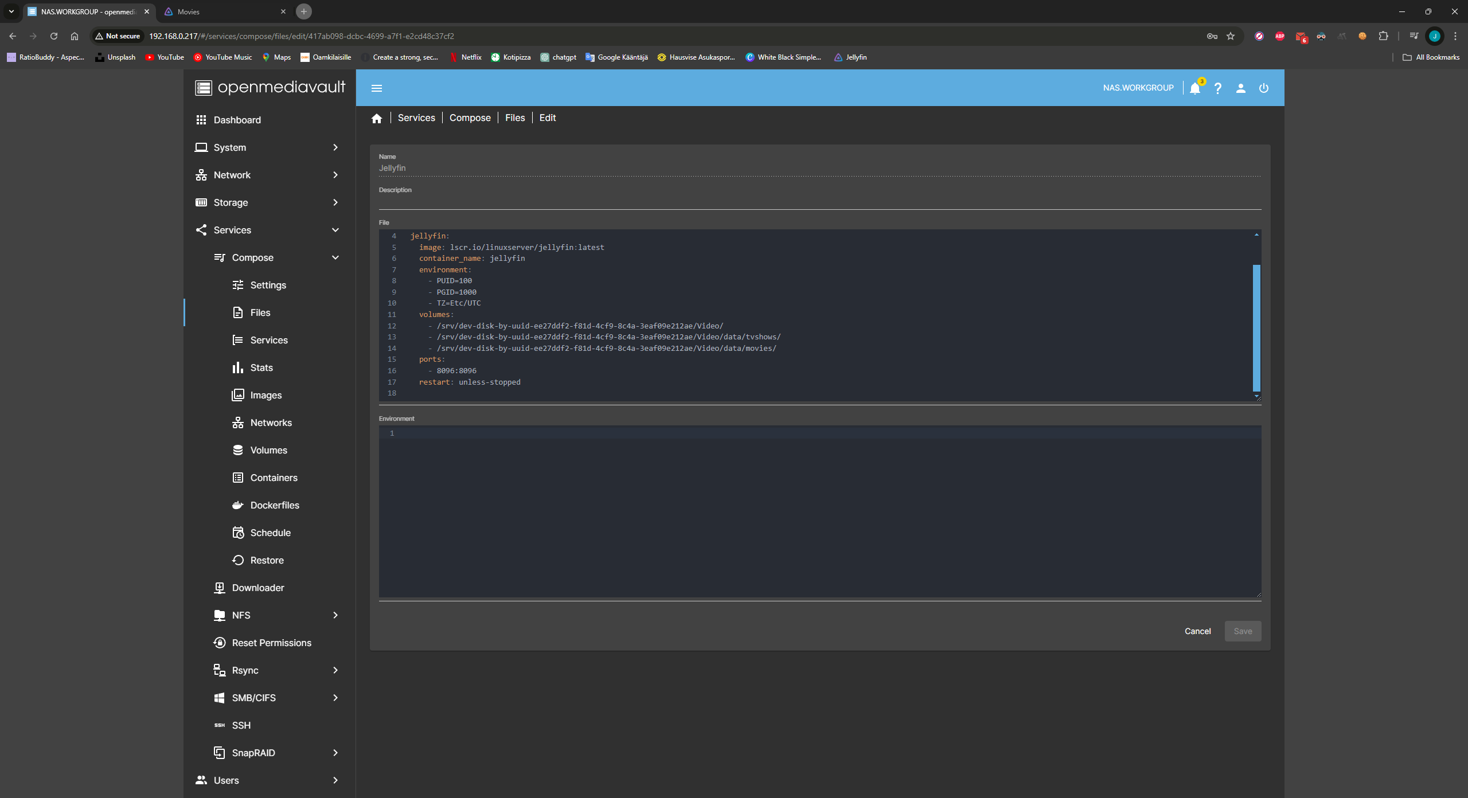Open the Containers menu item
Screen dimensions: 1468x798
[x=274, y=478]
